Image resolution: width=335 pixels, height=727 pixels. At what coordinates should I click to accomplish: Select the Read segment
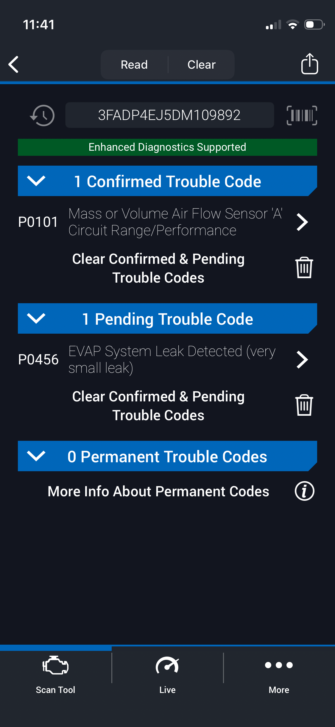(x=134, y=64)
